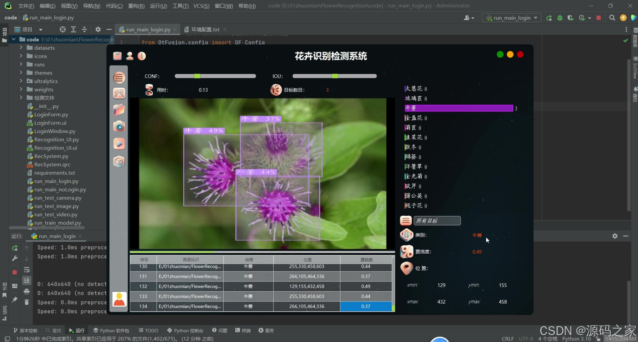
Task: Open the 所有目标 target combo box
Action: (x=437, y=221)
